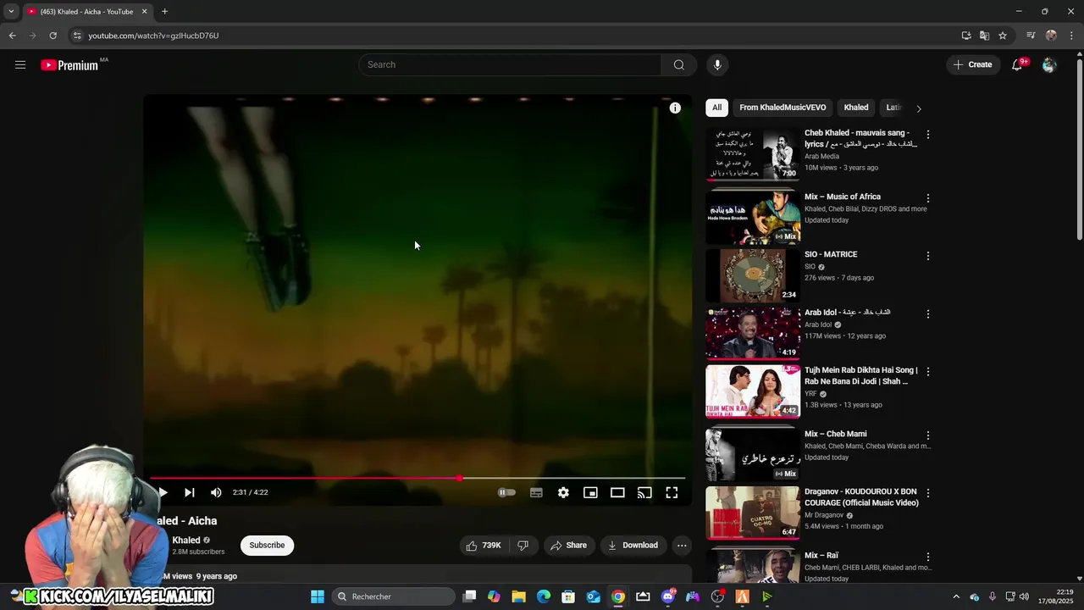Open the Draganov KOUDOUROU X BON COURAGE title
Screen dimensions: 1084x610
click(861, 497)
